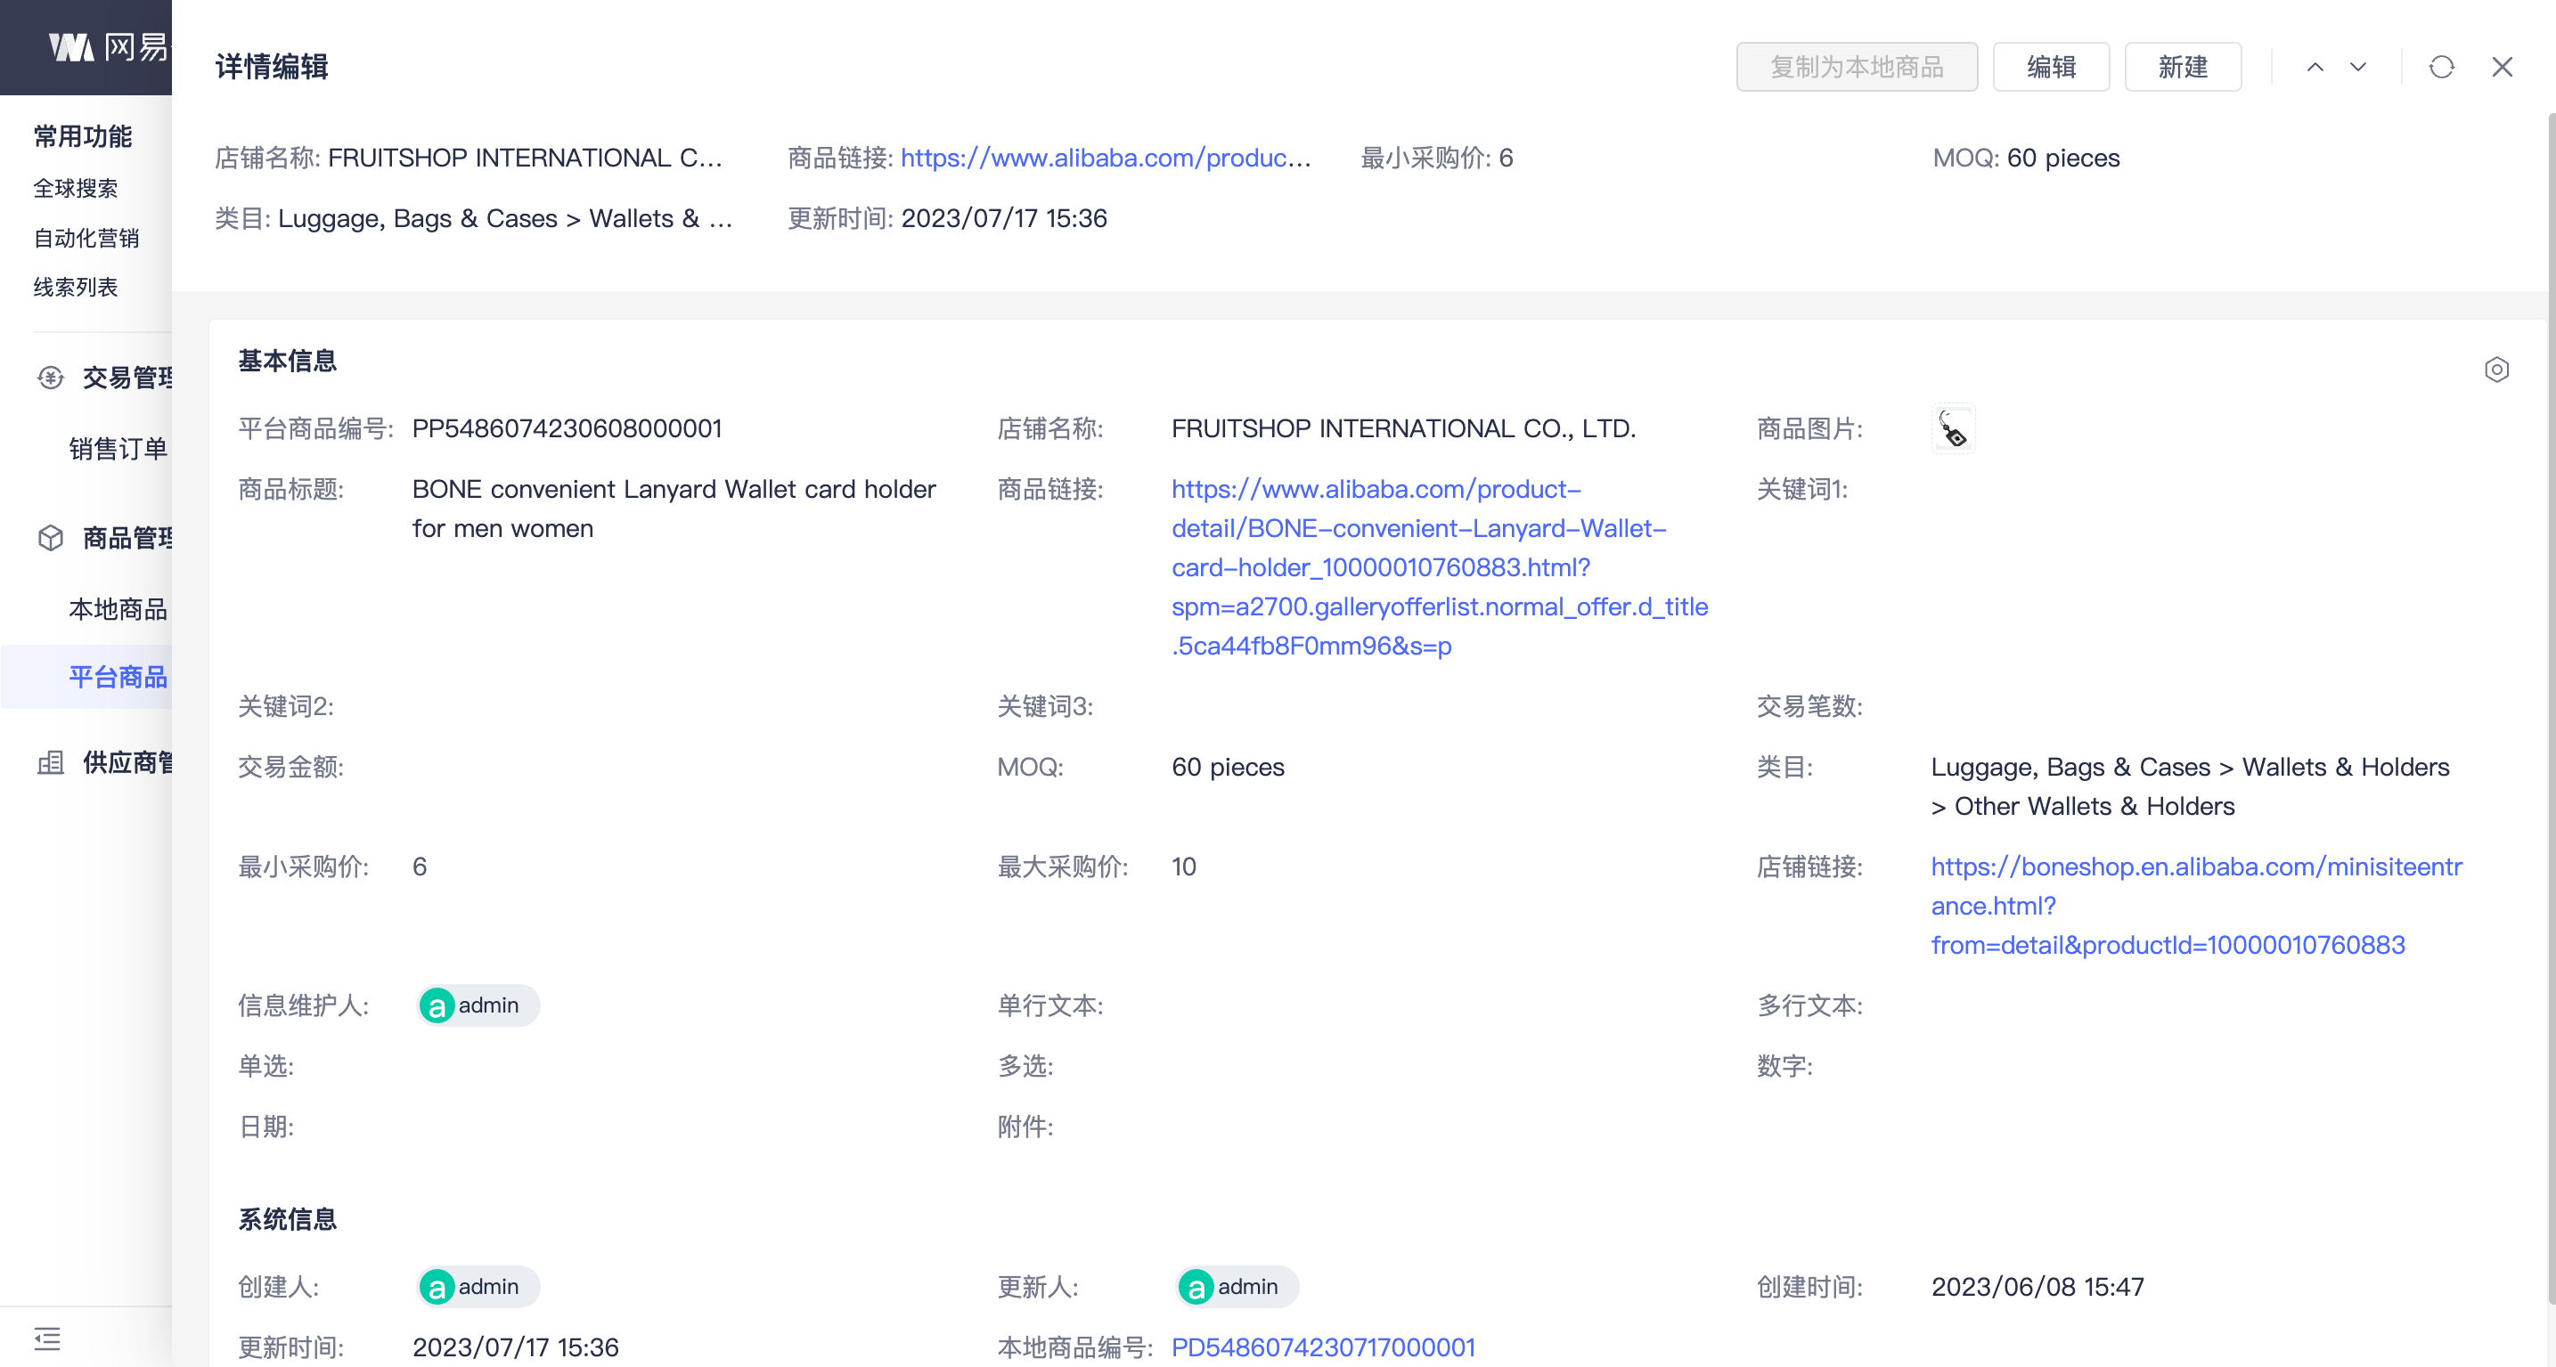Click the admin tag next to 创建人
Image resolution: width=2556 pixels, height=1367 pixels.
(x=478, y=1286)
